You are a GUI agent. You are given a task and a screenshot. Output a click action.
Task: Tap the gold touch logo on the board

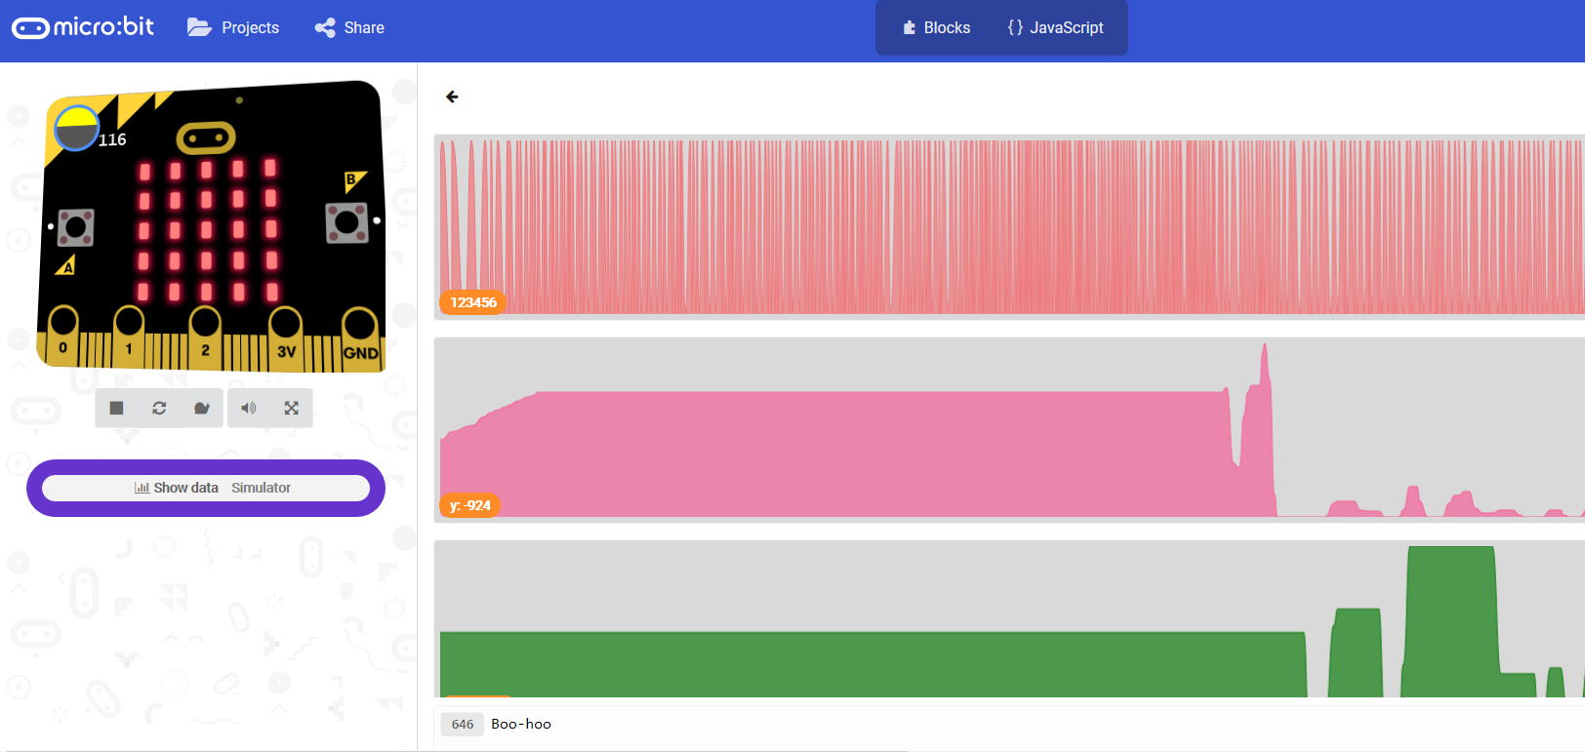[x=206, y=138]
